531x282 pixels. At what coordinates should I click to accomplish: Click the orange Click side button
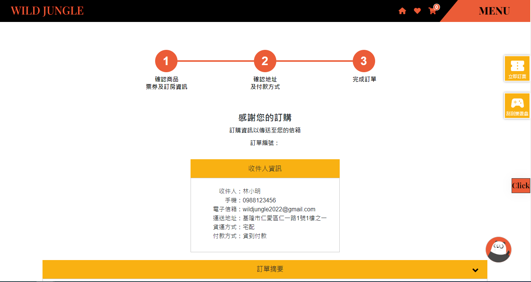(x=521, y=186)
